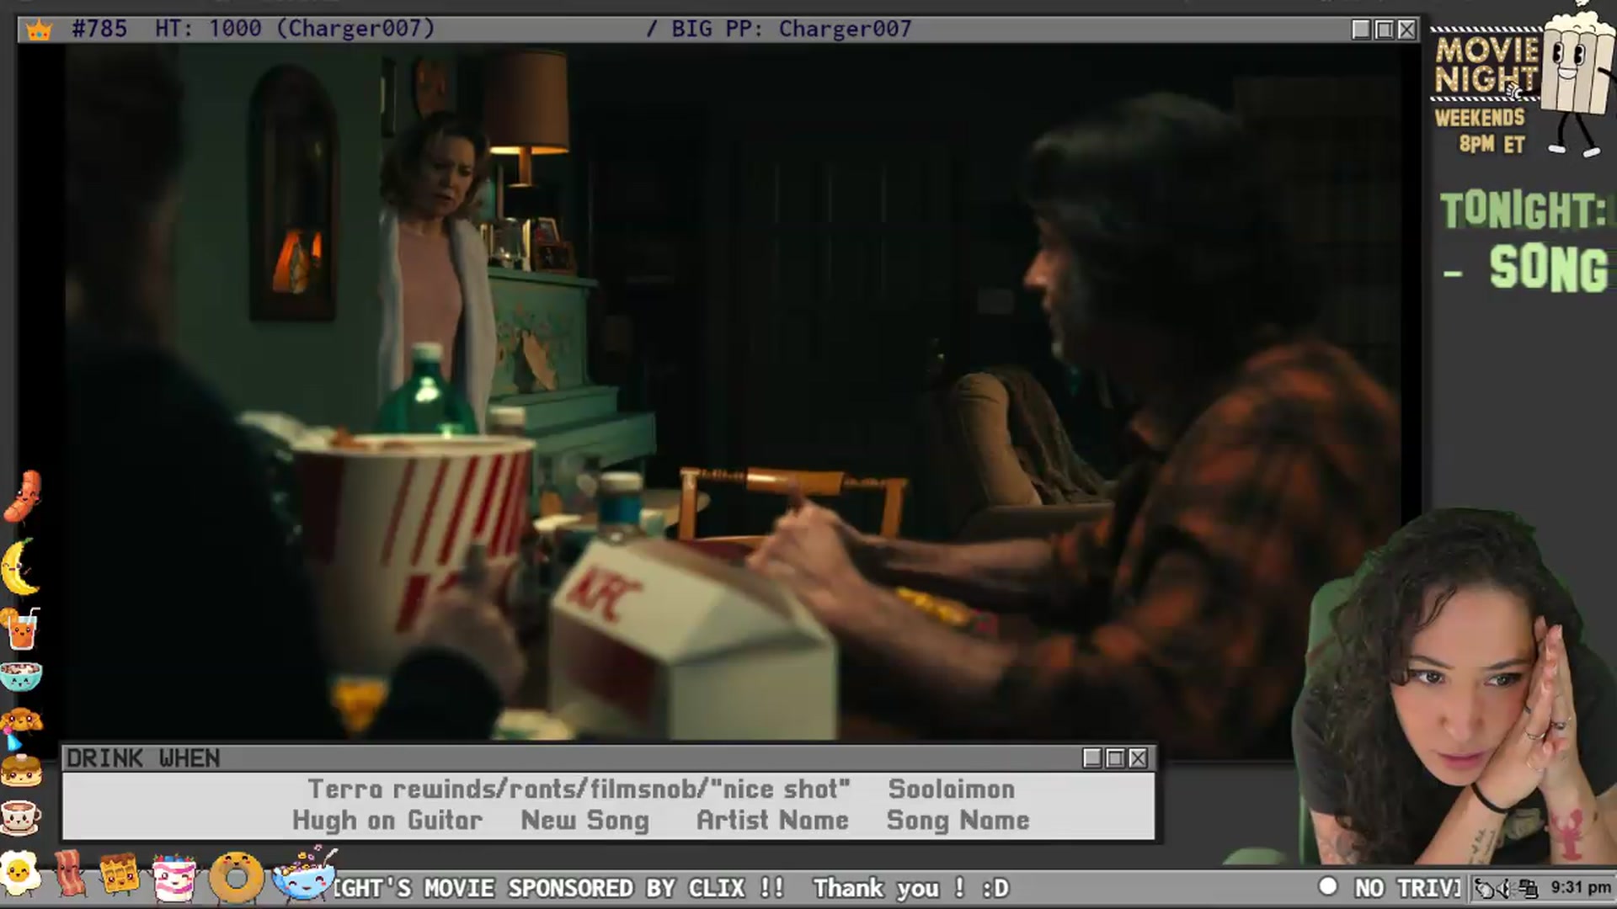Image resolution: width=1617 pixels, height=909 pixels.
Task: Click the "New Song" rule
Action: 585,821
